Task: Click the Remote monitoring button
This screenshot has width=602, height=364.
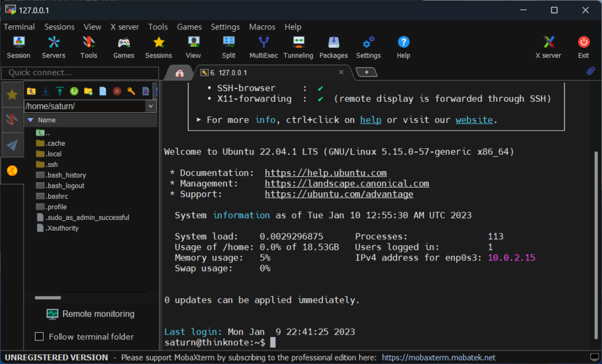Action: (91, 313)
